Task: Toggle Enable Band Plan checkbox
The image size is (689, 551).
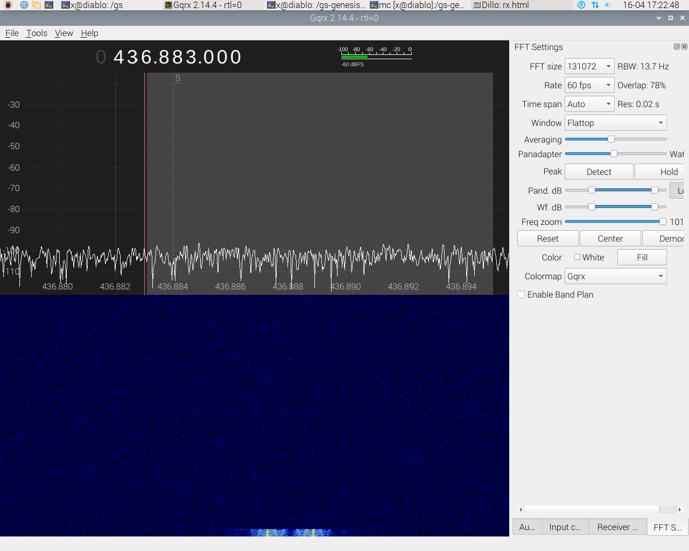Action: click(521, 294)
